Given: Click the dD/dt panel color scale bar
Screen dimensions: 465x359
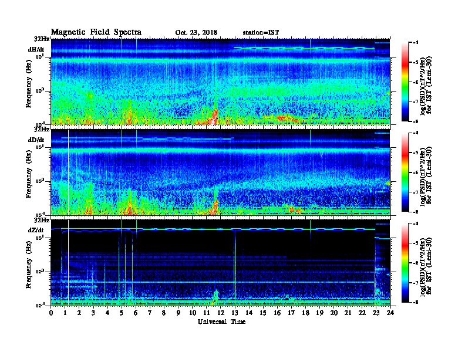Looking at the screenshot, I should 405,172.
